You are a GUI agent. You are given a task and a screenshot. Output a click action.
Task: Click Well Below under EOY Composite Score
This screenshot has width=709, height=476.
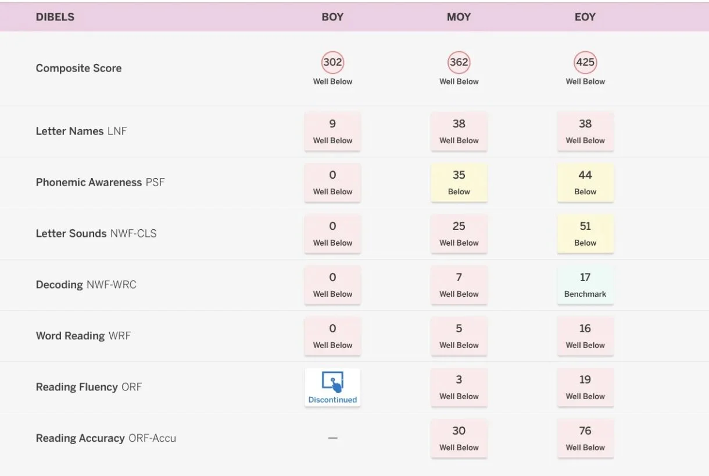tap(585, 81)
